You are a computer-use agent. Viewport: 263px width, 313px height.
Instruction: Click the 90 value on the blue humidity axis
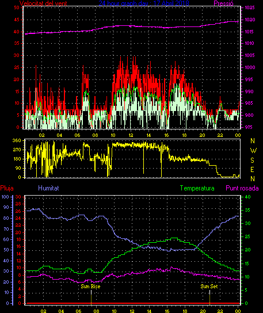pos(6,207)
